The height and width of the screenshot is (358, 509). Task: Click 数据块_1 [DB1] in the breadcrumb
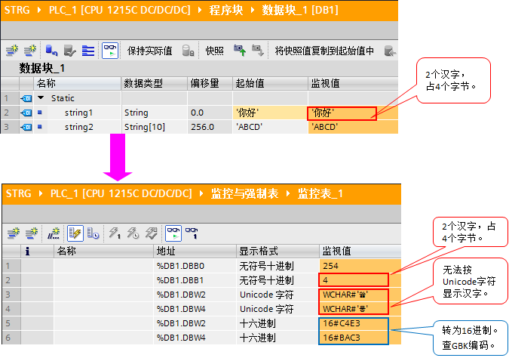coord(300,10)
